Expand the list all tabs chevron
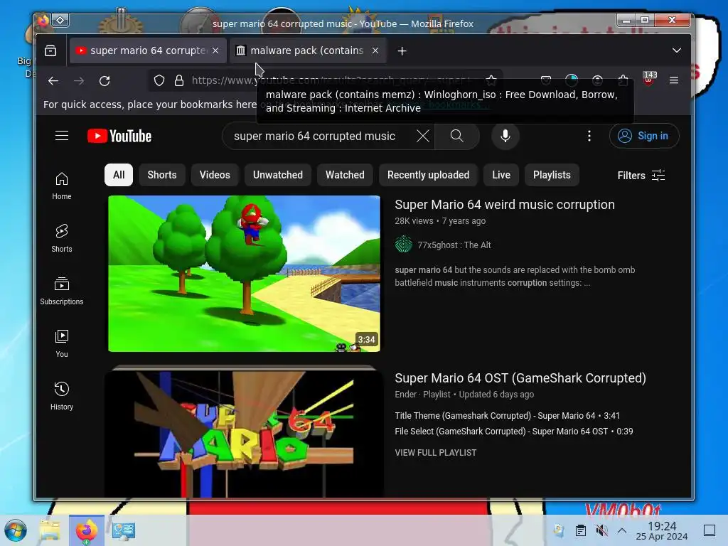The image size is (728, 546). tap(677, 50)
